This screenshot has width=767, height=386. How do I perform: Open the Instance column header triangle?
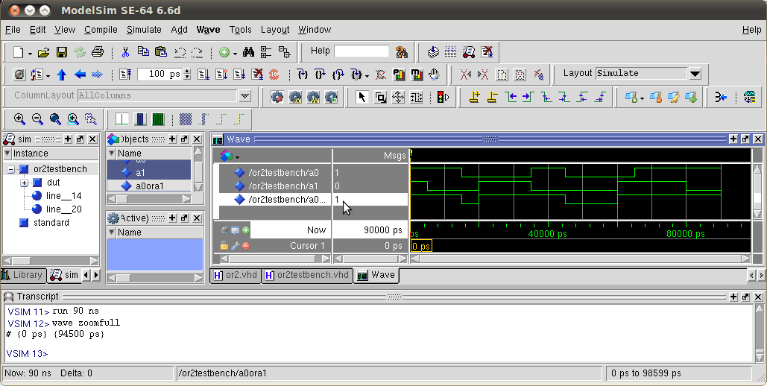7,154
